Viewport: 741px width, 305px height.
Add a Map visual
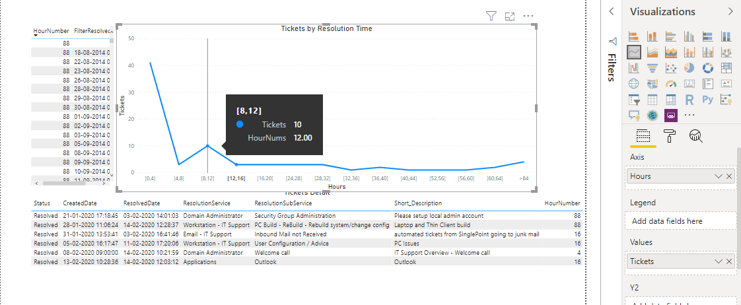(x=634, y=84)
